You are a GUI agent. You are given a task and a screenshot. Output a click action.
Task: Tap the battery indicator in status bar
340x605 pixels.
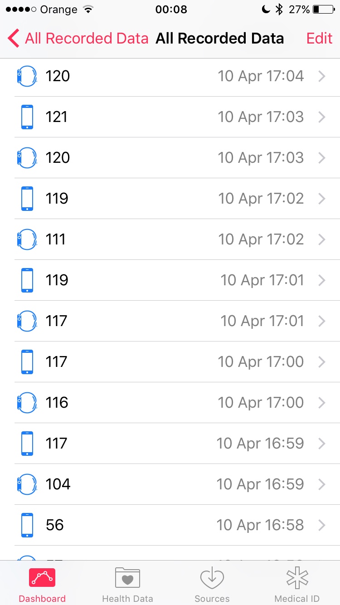click(323, 9)
